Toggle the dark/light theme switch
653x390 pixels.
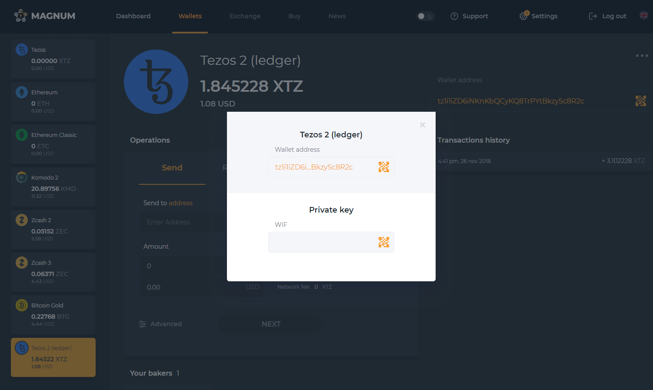426,16
